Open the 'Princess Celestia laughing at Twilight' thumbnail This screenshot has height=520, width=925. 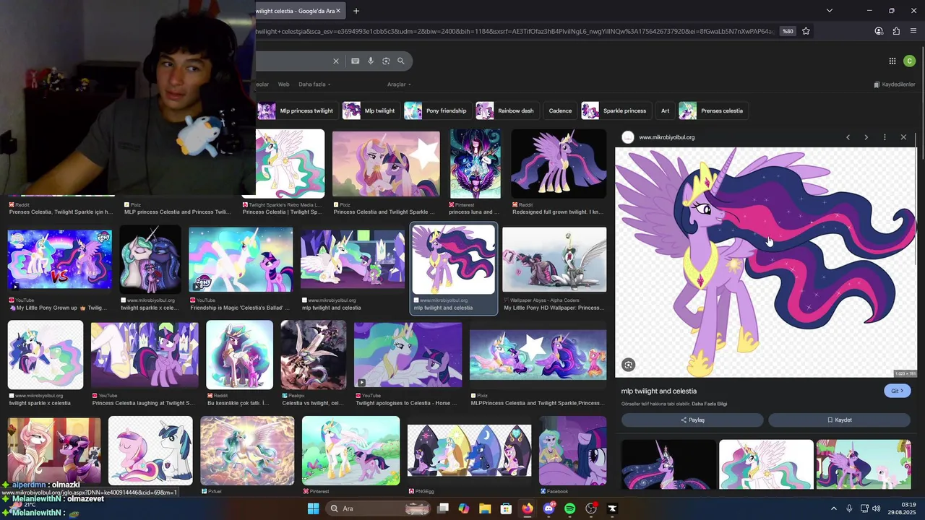[x=145, y=355]
